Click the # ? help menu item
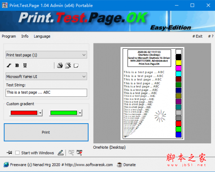Image resolution: width=215 pixels, height=172 pixels. [x=211, y=36]
